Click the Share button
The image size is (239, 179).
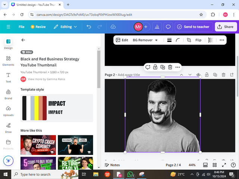point(226,27)
